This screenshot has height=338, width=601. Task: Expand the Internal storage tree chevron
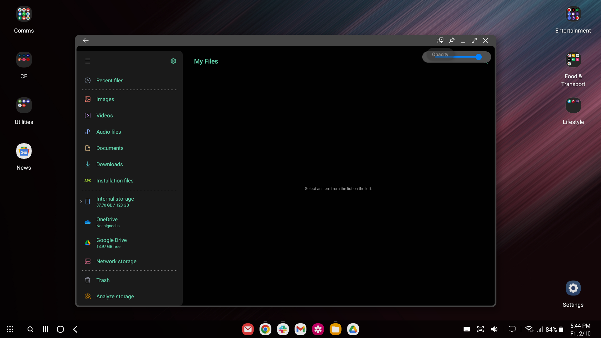81,202
